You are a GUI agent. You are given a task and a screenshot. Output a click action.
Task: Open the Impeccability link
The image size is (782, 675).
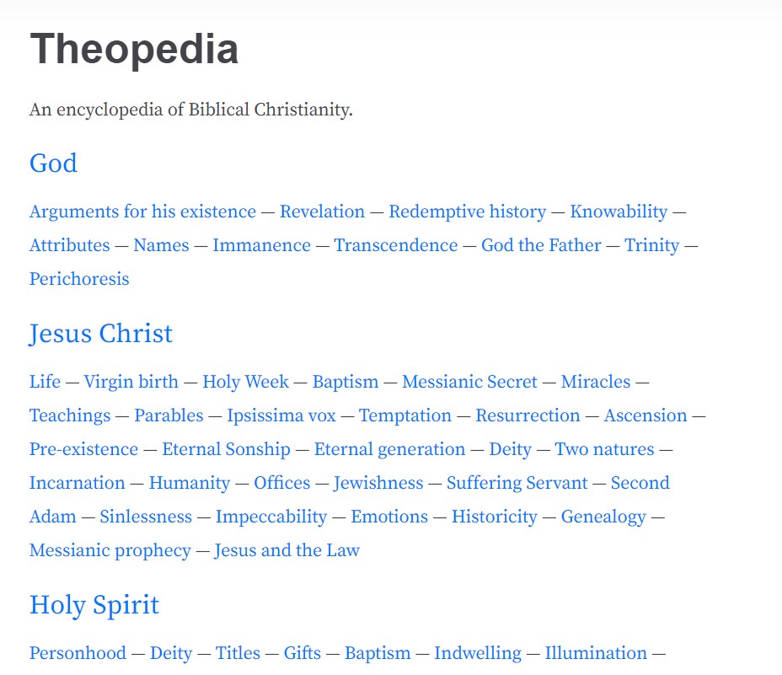pyautogui.click(x=270, y=517)
